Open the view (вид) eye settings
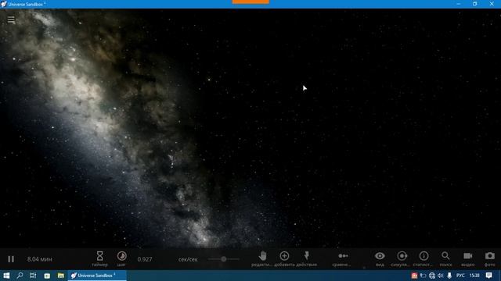This screenshot has width=501, height=281. click(x=380, y=258)
